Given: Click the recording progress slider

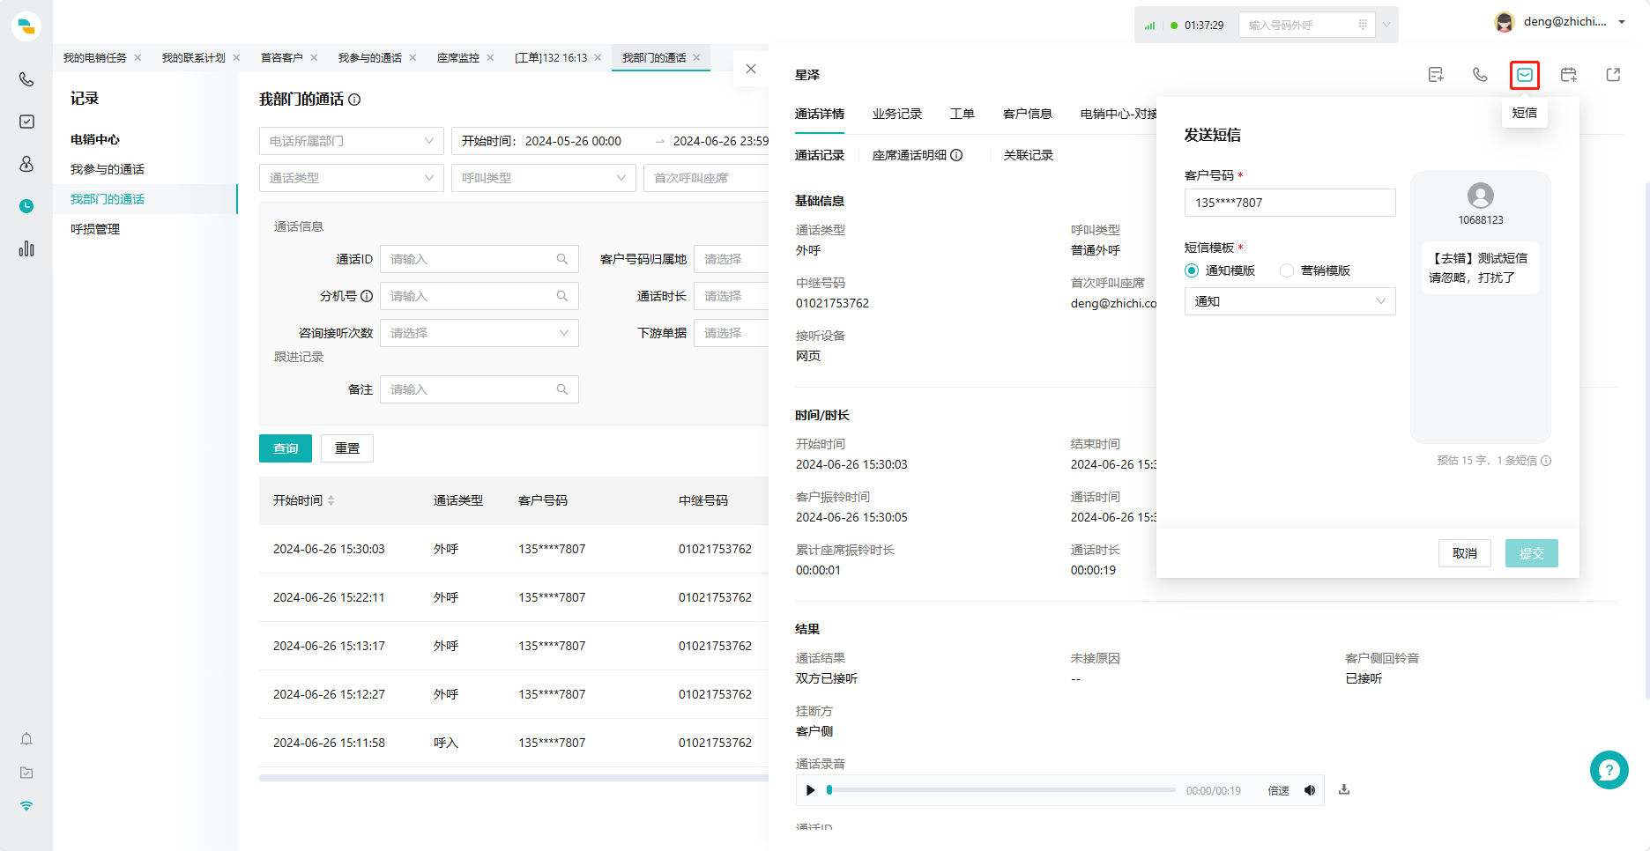Looking at the screenshot, I should tap(1002, 790).
